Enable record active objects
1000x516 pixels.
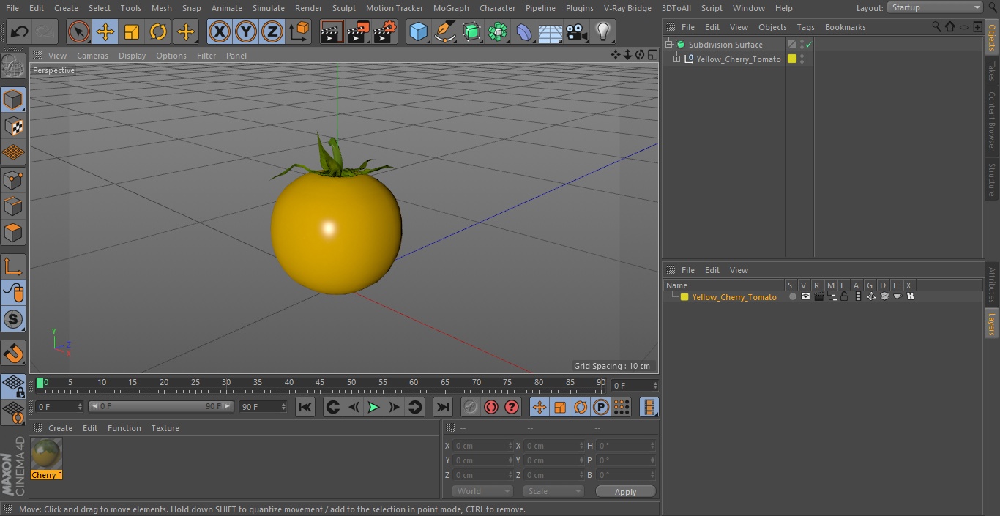tap(470, 407)
